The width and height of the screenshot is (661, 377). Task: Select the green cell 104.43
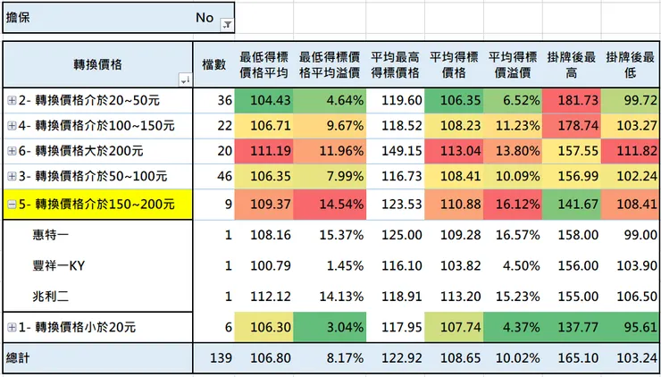pos(264,100)
